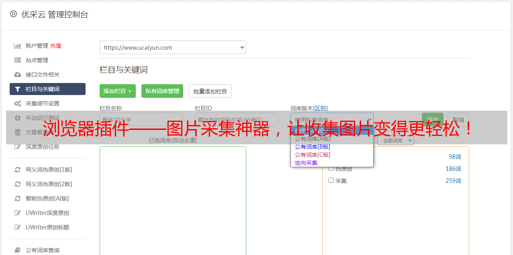Click the 批量添加栏目 button
513x255 pixels.
point(210,91)
